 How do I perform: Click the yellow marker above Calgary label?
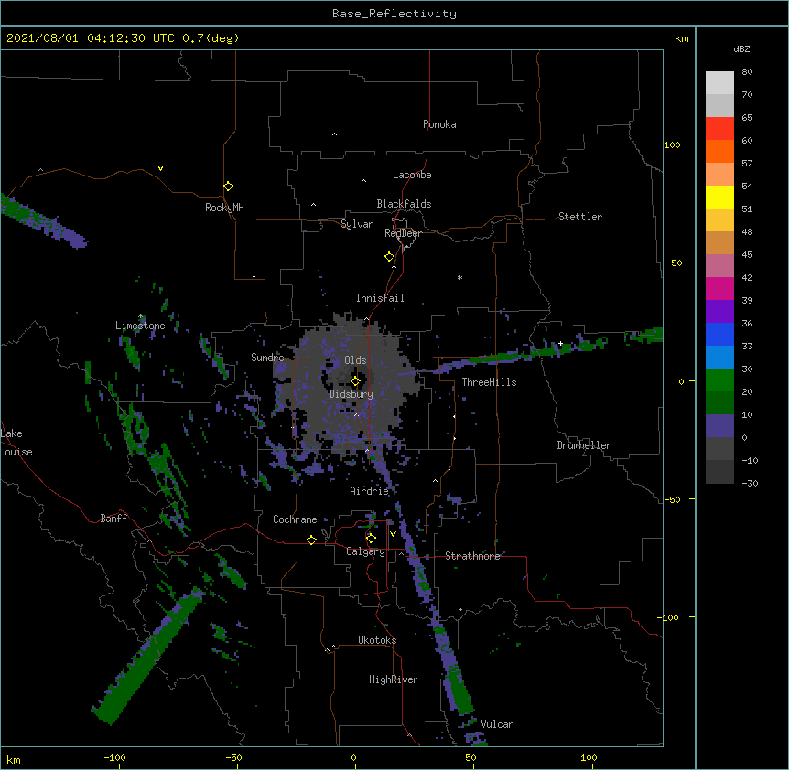[371, 539]
